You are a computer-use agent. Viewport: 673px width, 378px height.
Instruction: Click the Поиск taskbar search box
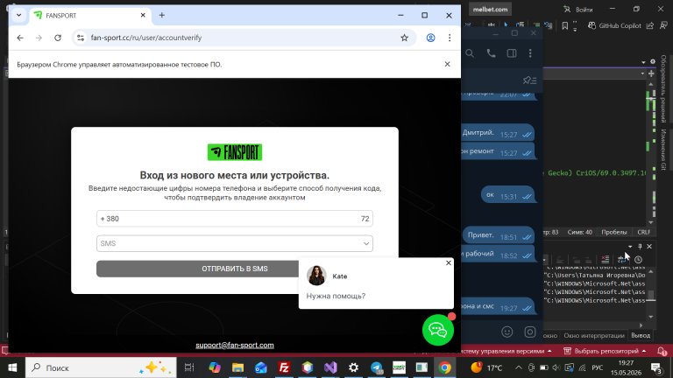[x=102, y=367]
